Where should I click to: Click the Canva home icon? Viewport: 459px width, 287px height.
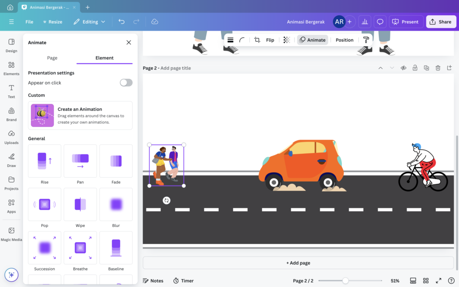(x=10, y=7)
